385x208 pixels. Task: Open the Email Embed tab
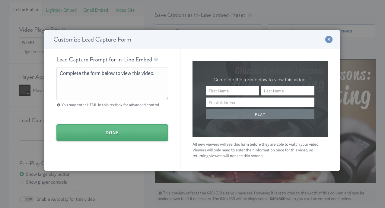tap(96, 10)
